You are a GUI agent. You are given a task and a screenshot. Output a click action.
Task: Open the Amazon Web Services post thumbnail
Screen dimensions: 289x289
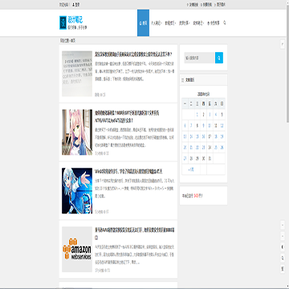tap(77, 250)
